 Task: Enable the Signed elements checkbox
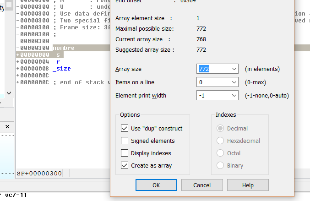click(125, 141)
